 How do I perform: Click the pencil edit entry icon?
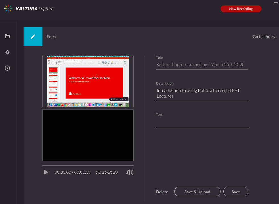33,37
